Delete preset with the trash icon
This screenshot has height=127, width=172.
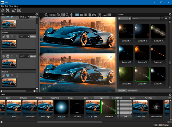point(170,18)
